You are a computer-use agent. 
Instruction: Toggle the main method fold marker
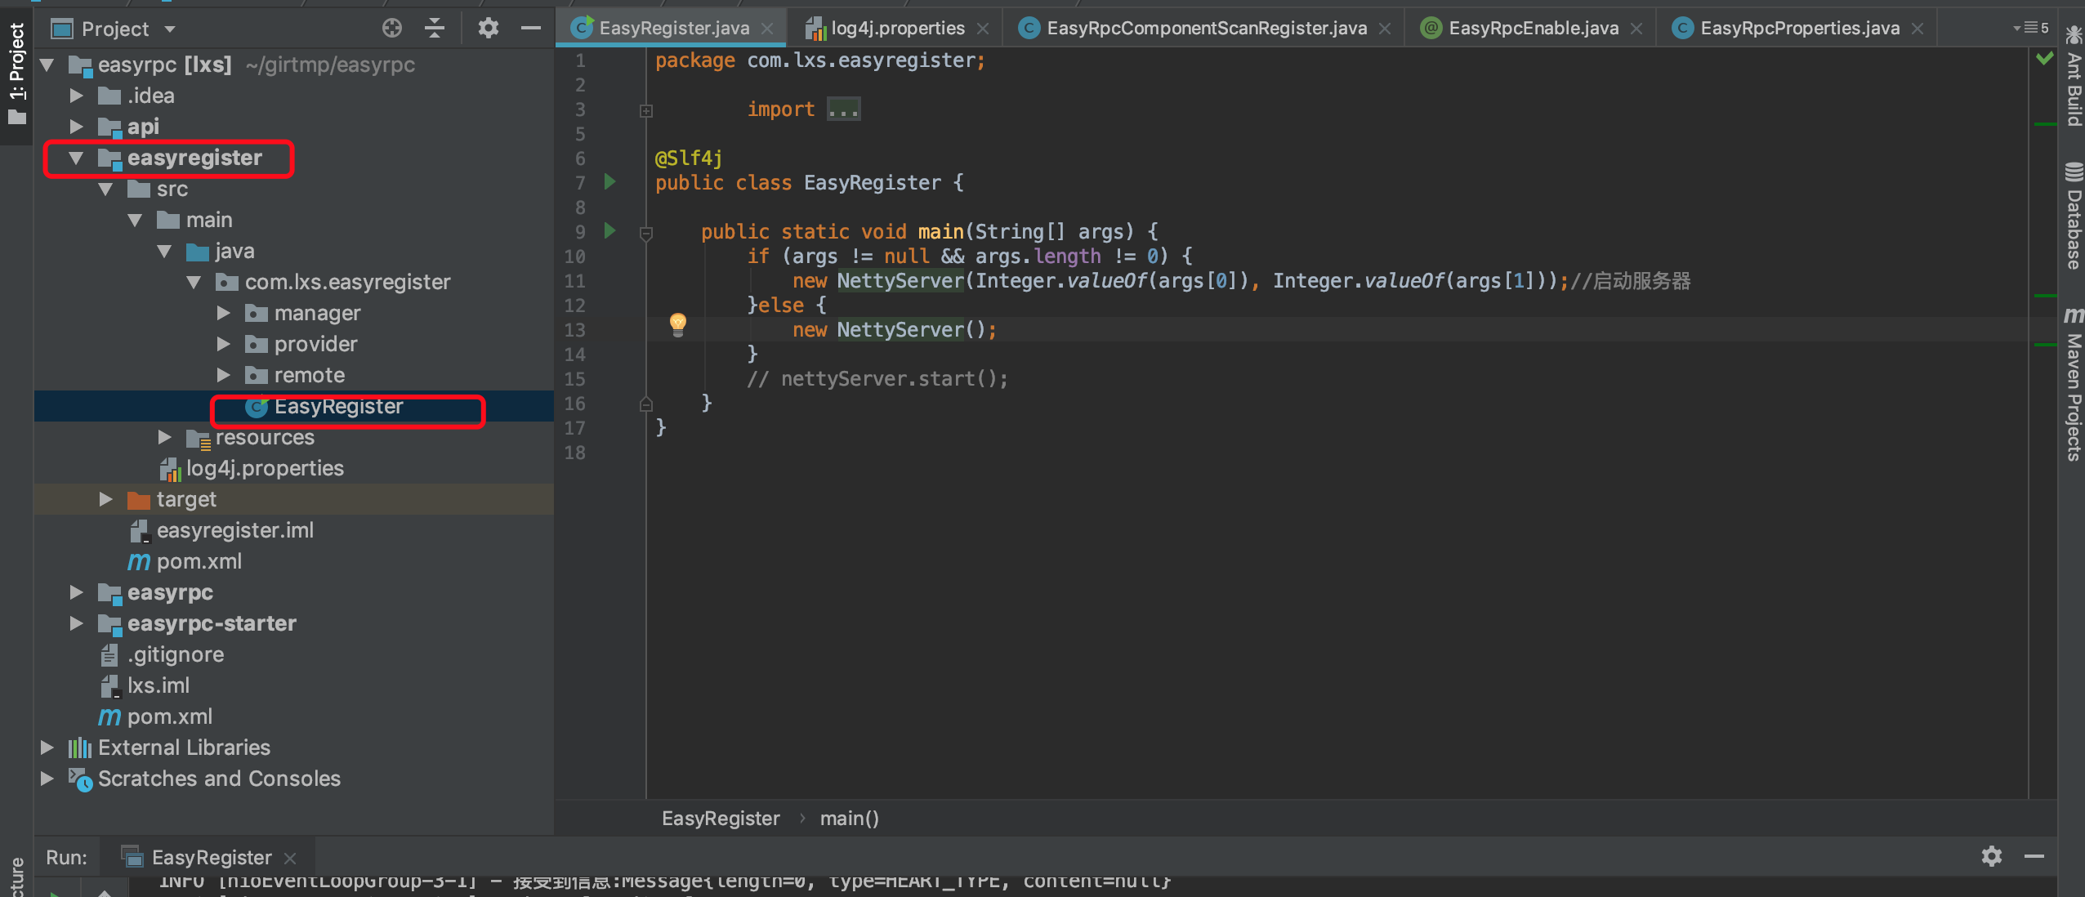[646, 234]
